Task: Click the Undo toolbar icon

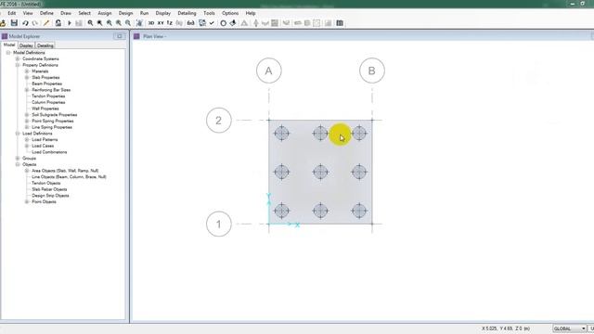Action: pyautogui.click(x=25, y=23)
